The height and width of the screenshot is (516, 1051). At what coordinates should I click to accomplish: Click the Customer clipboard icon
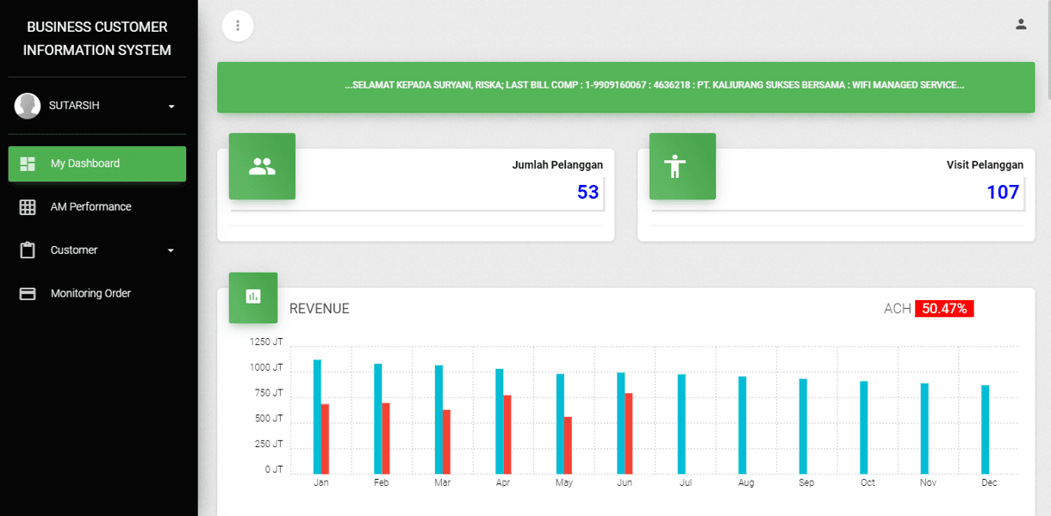pyautogui.click(x=28, y=250)
